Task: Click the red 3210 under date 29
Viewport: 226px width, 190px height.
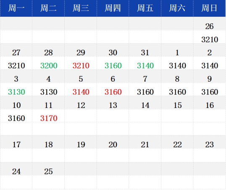Action: point(81,66)
